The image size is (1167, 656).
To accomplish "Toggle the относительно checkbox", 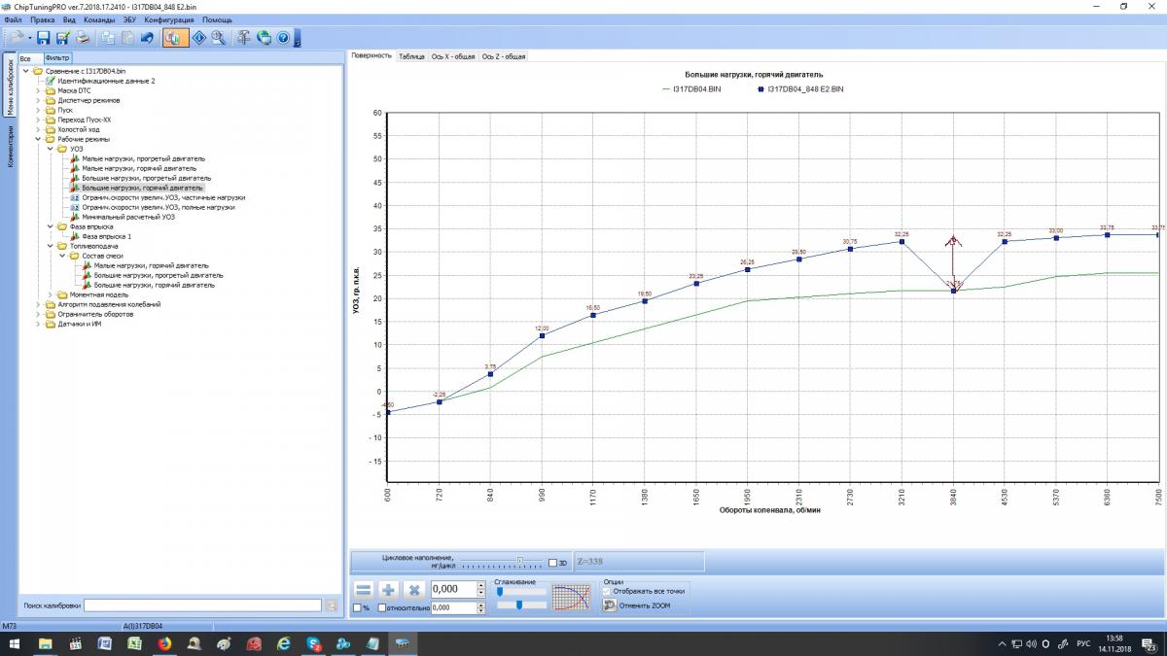I will (x=381, y=607).
